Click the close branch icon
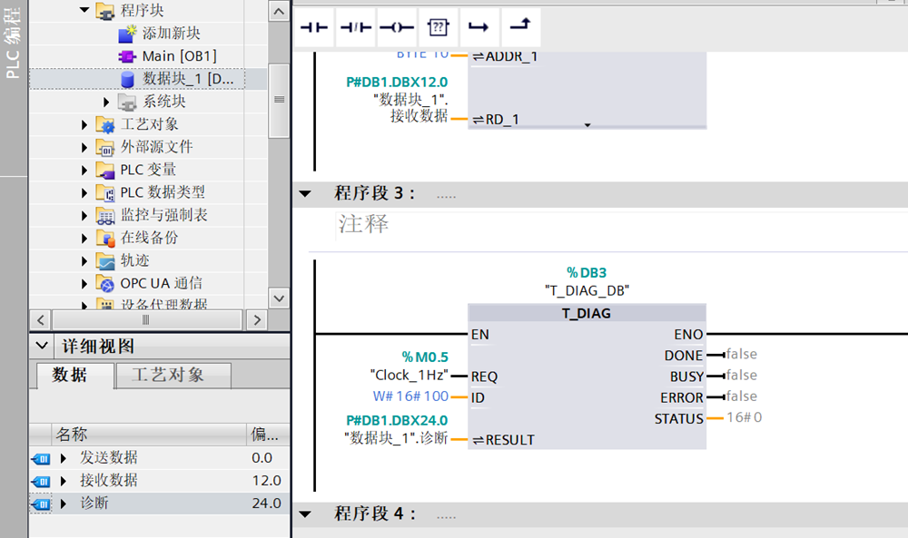This screenshot has width=908, height=538. (x=519, y=27)
